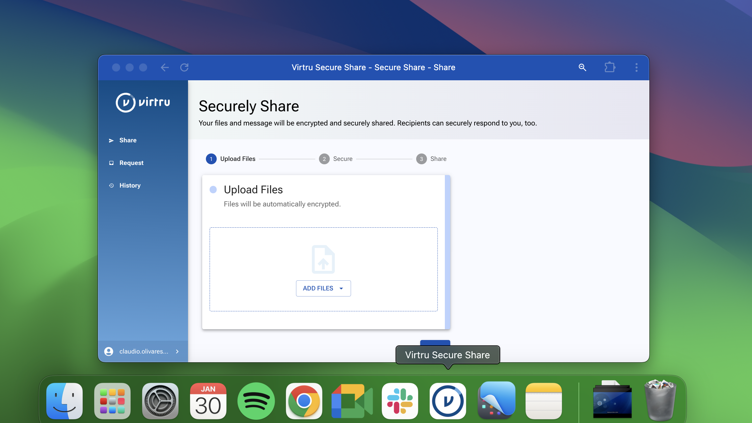Expand the claudio.olivares account chevron
The image size is (752, 423).
click(x=177, y=351)
